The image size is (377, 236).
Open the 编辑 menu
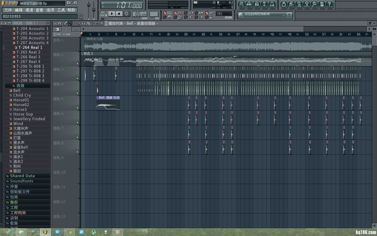19,10
